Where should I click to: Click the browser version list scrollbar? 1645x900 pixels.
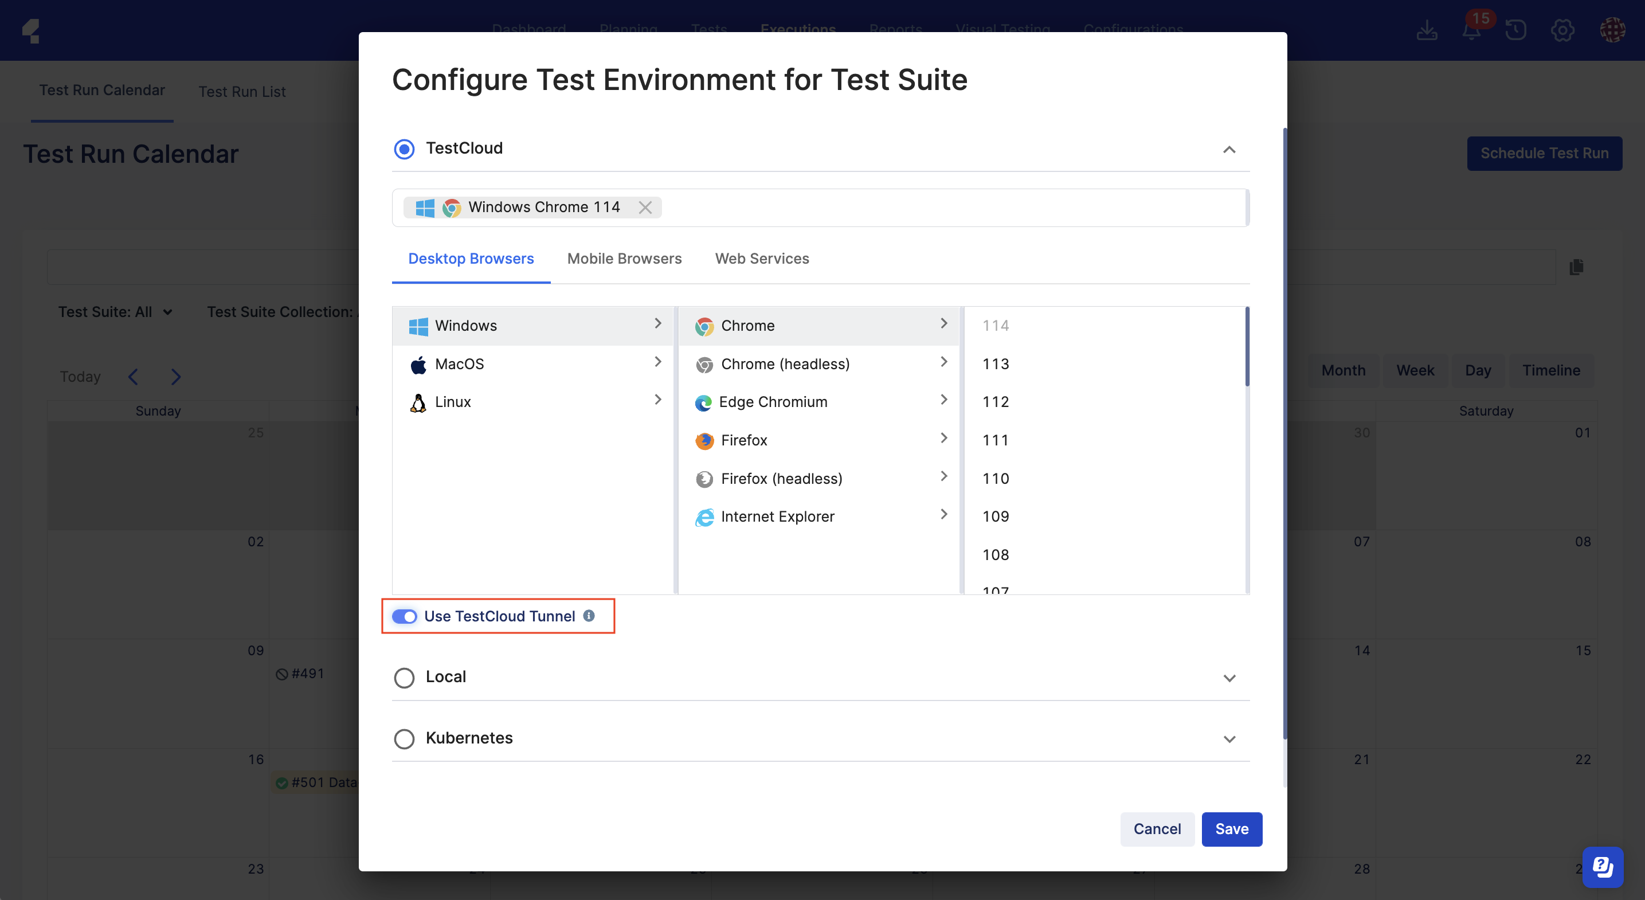coord(1247,348)
